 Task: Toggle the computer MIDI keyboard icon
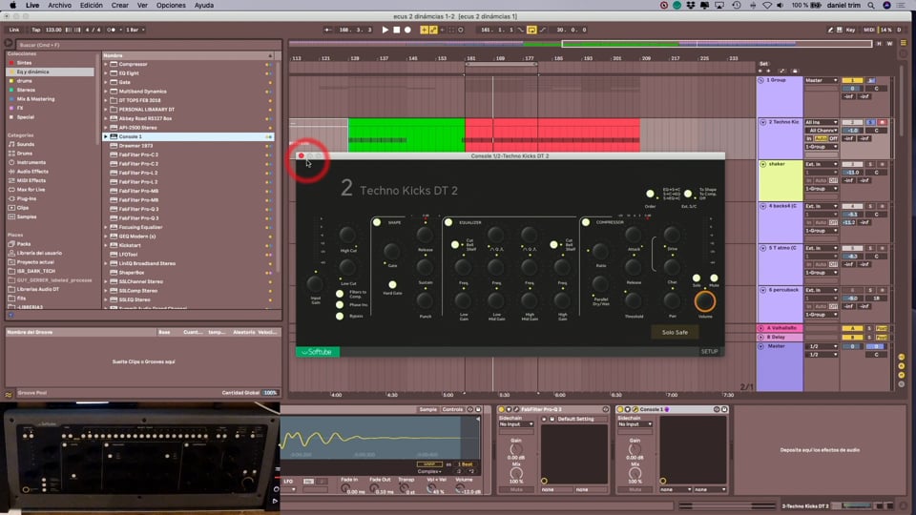click(840, 30)
